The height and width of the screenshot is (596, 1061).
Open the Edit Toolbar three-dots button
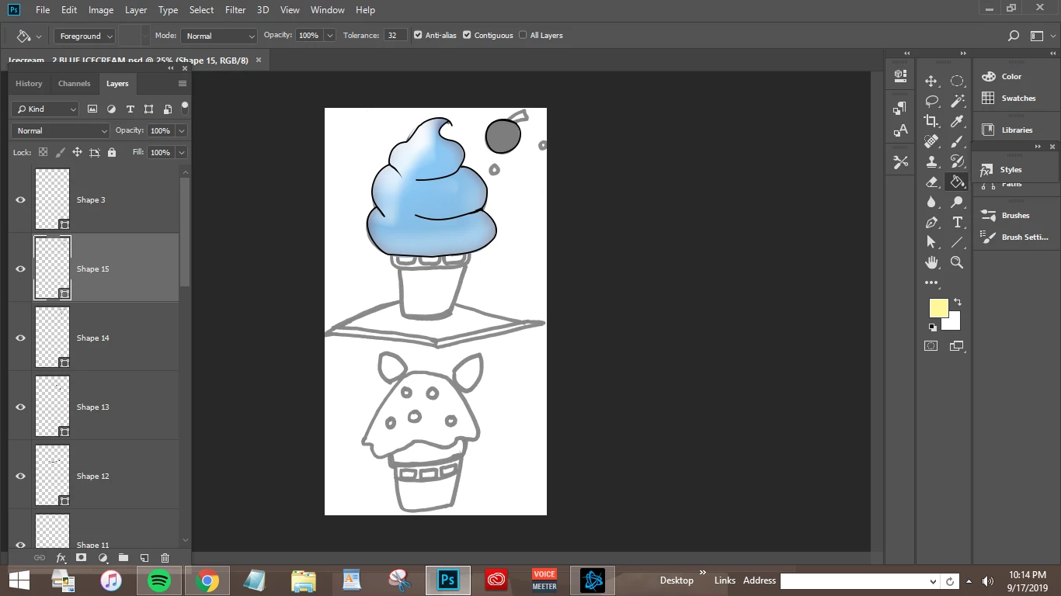[931, 282]
